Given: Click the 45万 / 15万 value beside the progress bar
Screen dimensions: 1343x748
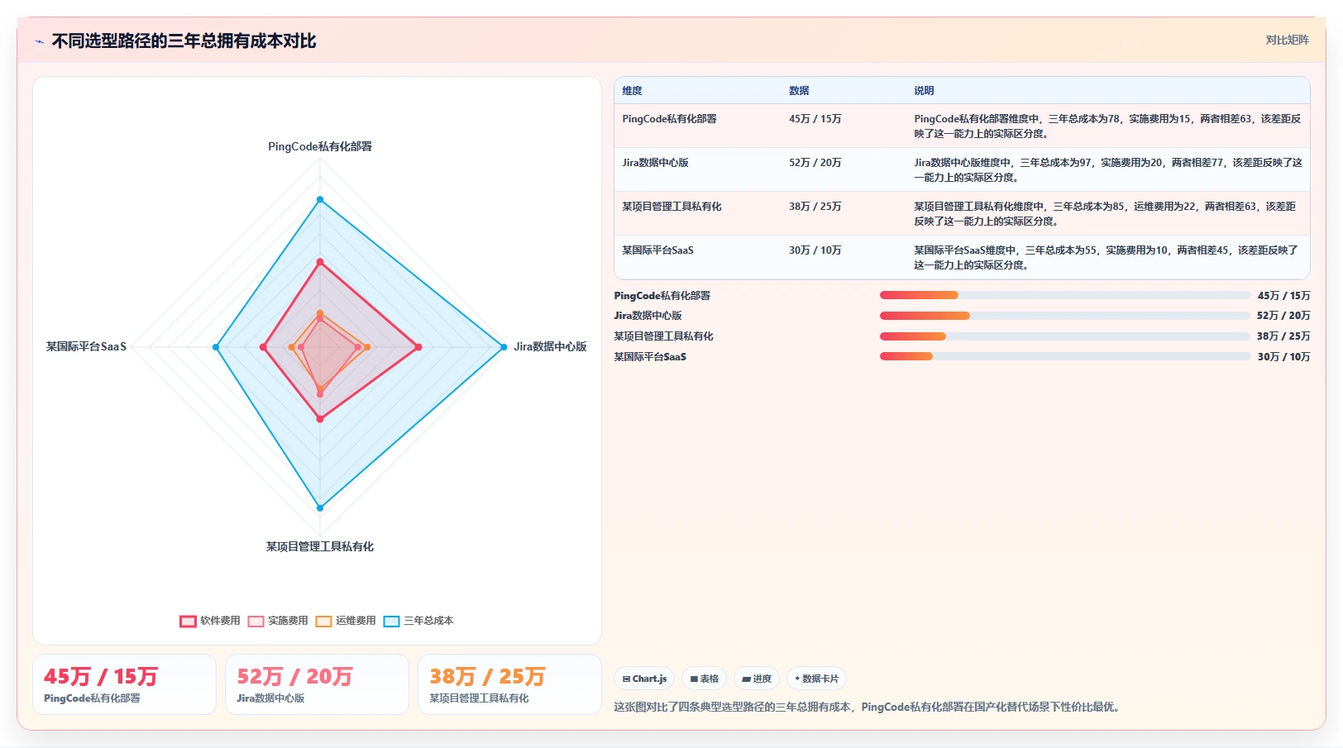Looking at the screenshot, I should click(x=1283, y=296).
